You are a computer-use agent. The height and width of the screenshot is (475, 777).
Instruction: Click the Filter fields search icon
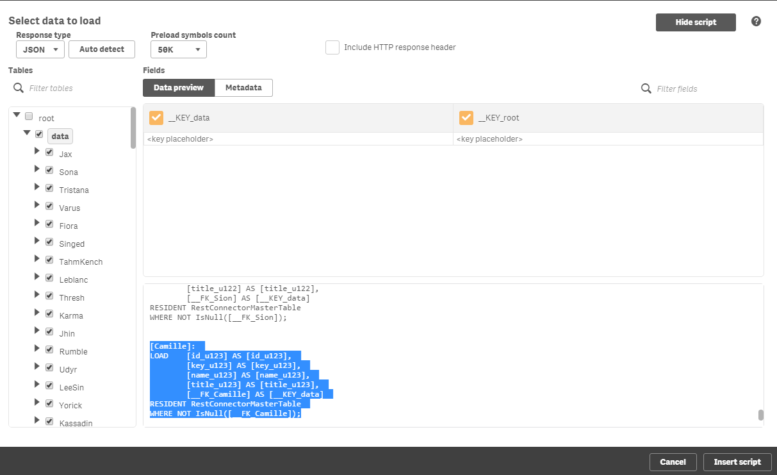(x=646, y=88)
